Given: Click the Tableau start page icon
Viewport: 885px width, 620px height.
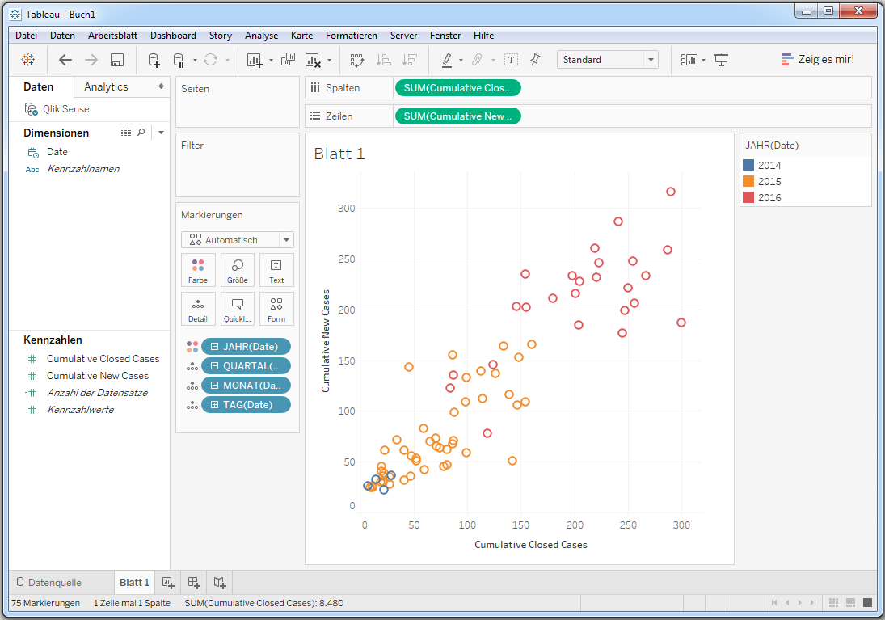Looking at the screenshot, I should point(27,59).
